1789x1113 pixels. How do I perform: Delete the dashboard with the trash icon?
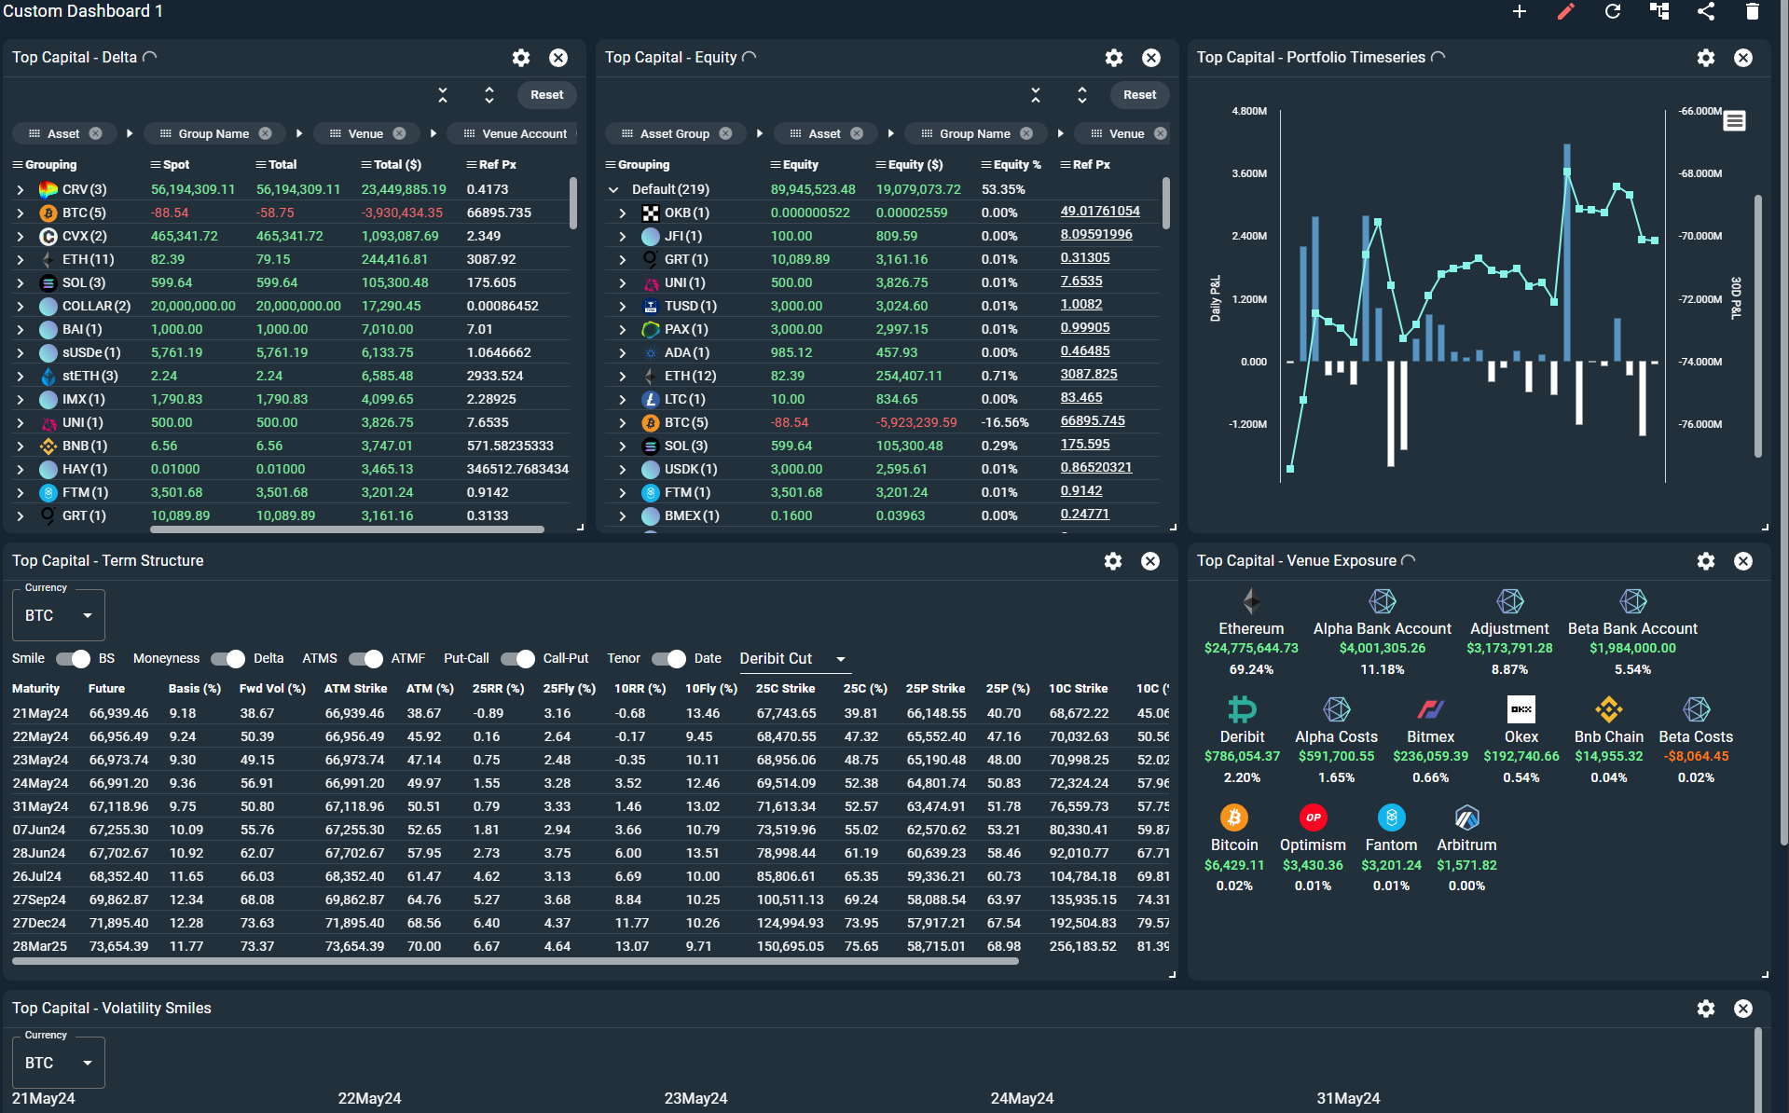(1753, 11)
